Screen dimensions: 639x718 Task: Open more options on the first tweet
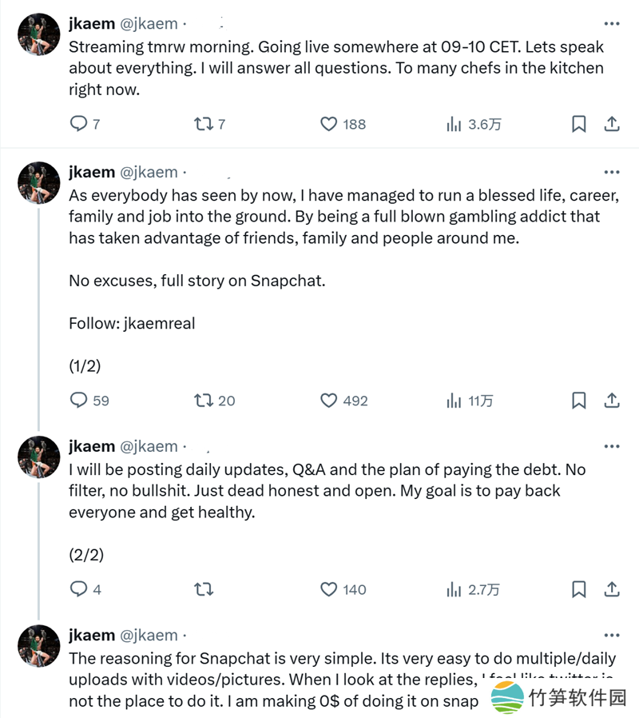611,23
